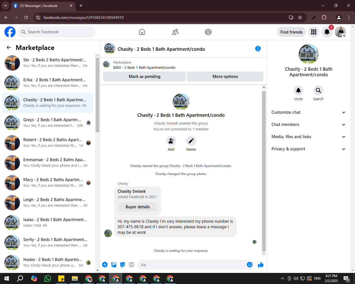This screenshot has height=284, width=355.
Task: Mute this chat with bell icon
Action: click(x=298, y=90)
